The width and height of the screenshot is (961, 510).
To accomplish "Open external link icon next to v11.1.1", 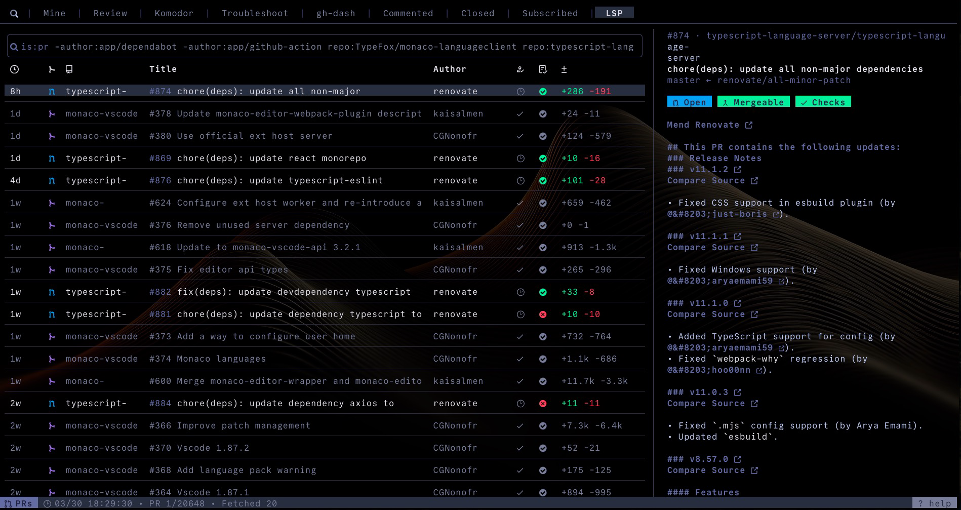I will [738, 237].
